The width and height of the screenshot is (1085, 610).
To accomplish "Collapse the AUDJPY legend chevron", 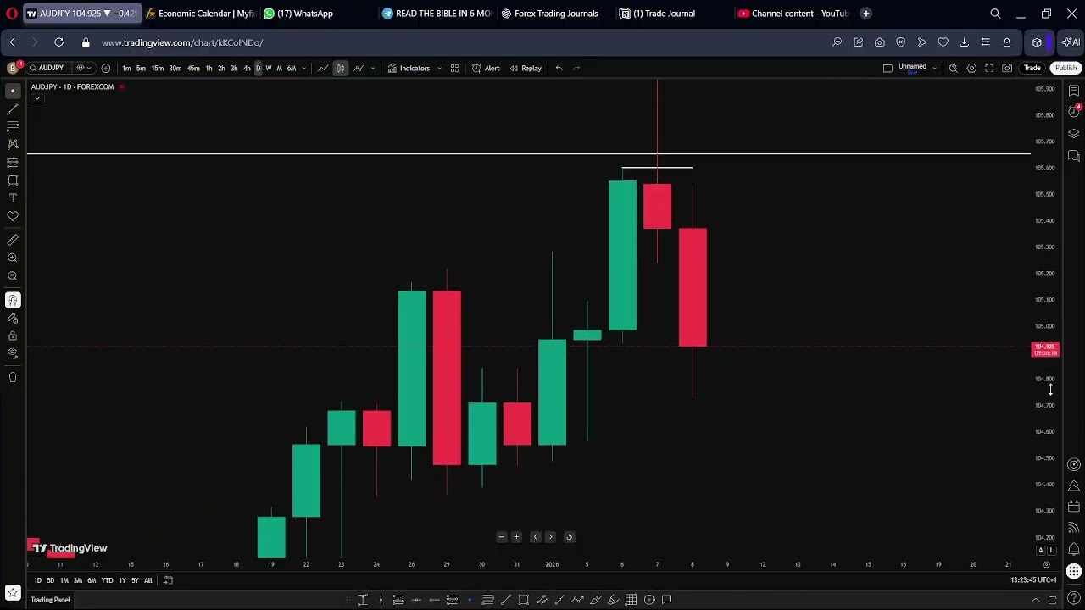I will click(x=36, y=98).
